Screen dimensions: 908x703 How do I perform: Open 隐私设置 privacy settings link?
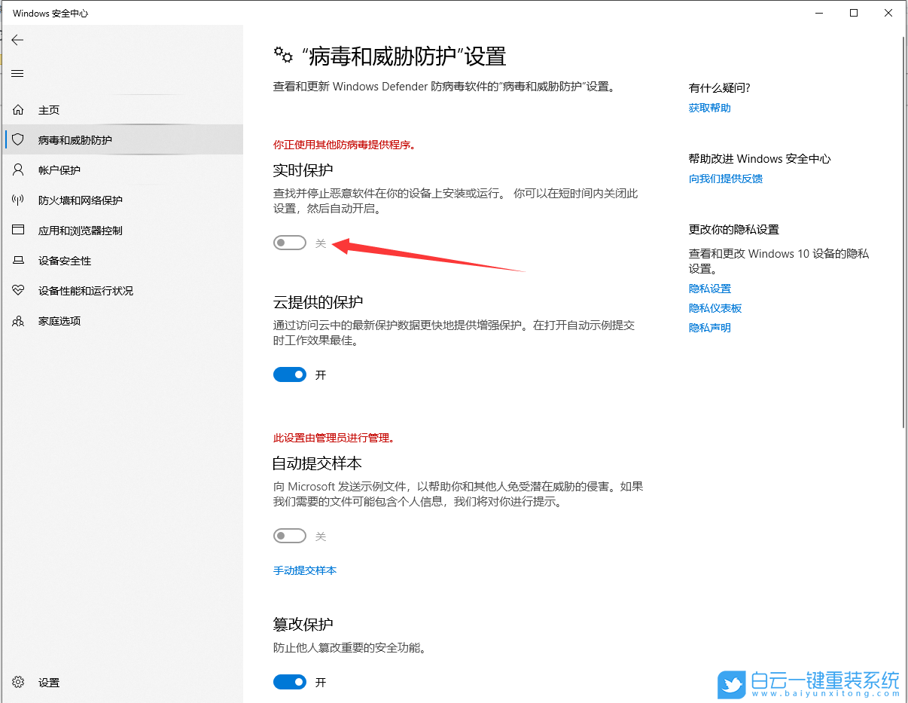(708, 288)
